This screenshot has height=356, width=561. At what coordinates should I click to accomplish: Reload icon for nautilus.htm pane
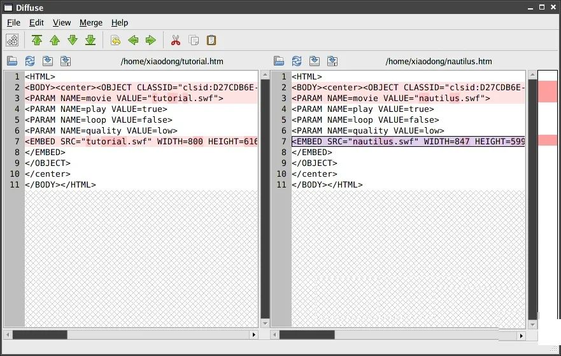coord(297,61)
